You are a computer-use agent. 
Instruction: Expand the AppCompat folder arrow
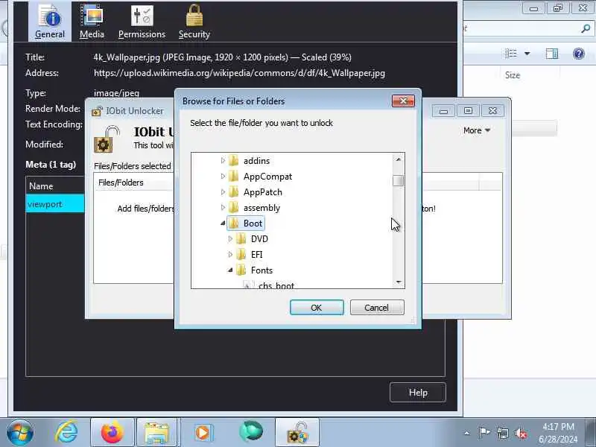pyautogui.click(x=223, y=177)
